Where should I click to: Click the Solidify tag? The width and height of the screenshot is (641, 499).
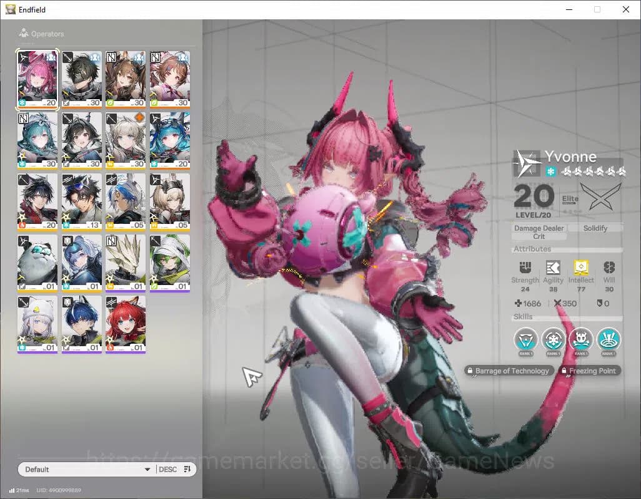[595, 228]
